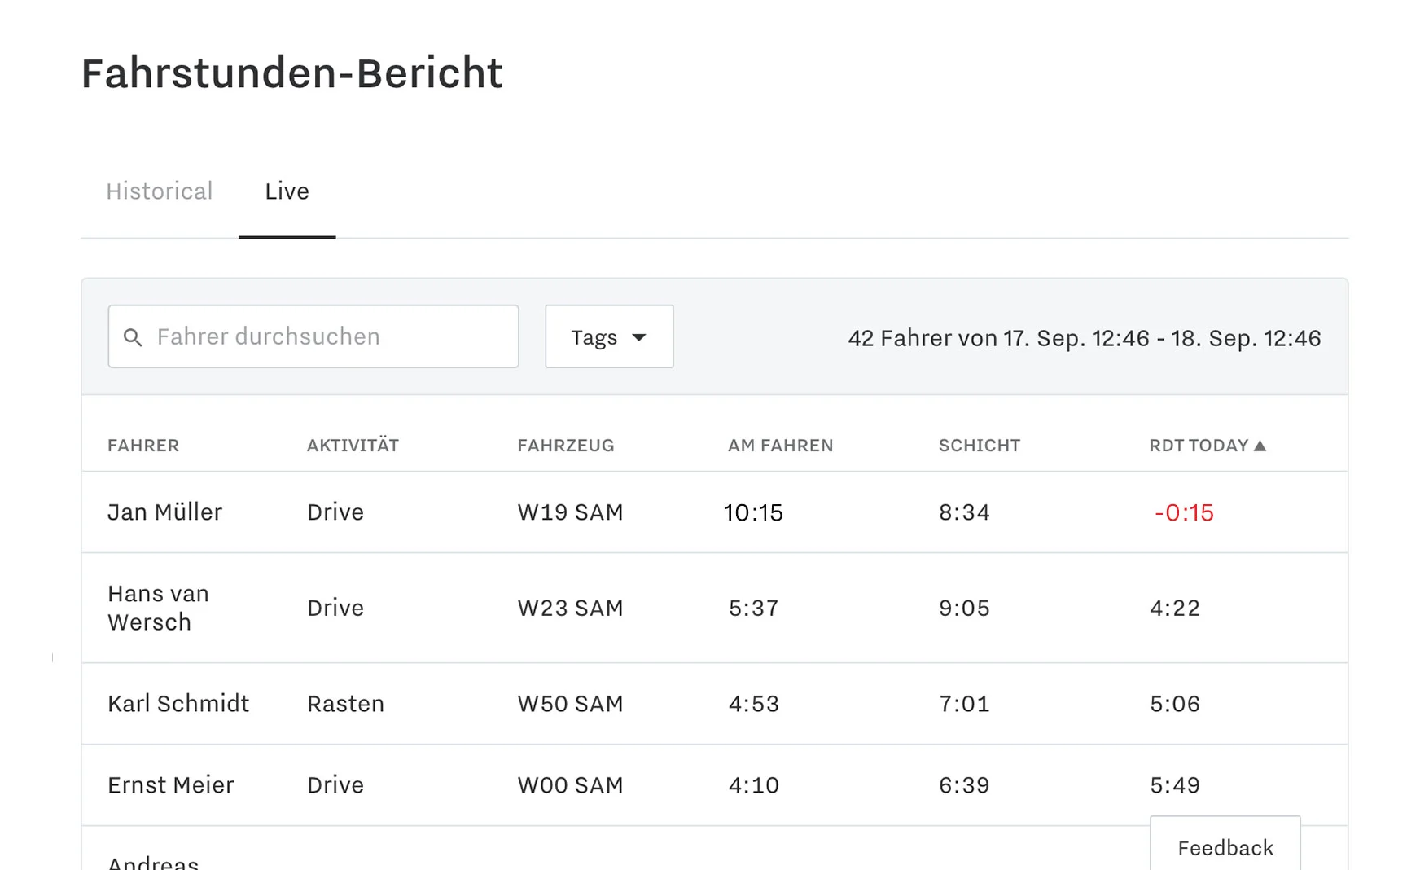Open the Feedback button

tap(1225, 847)
